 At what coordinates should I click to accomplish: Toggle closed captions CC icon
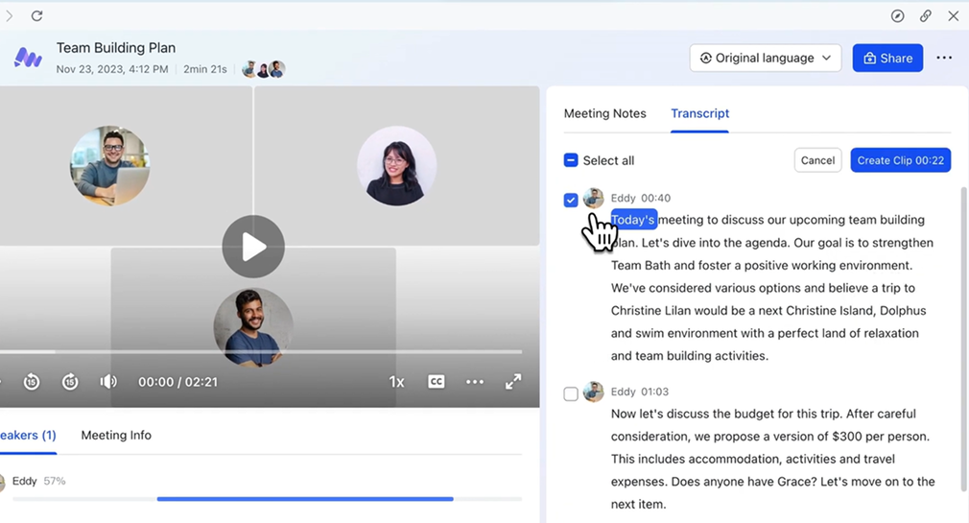(437, 382)
